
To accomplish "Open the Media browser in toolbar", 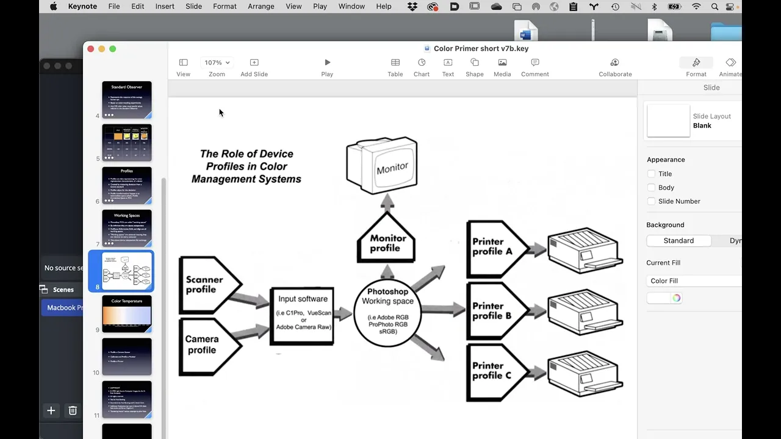I will pos(502,67).
